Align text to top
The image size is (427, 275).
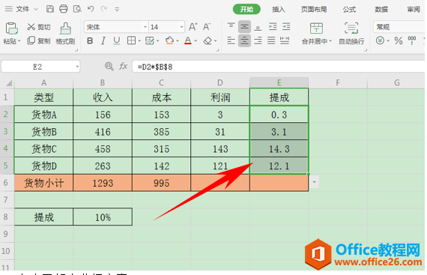(x=231, y=27)
